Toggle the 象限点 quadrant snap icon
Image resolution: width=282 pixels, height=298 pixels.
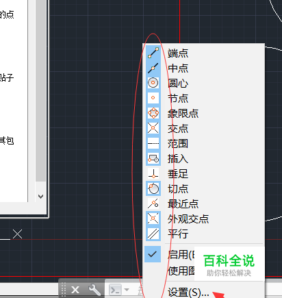coord(153,113)
